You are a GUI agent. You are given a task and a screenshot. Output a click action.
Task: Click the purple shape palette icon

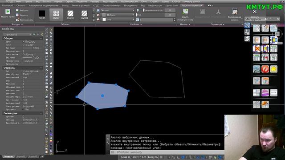(265, 93)
